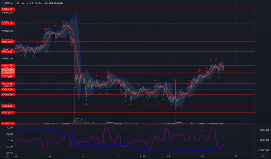Click the 54000.00 price axis value
This screenshot has height=159, width=271.
click(x=8, y=13)
